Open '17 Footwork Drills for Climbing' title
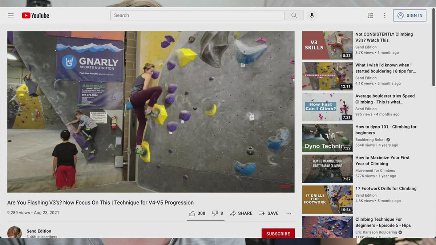The width and height of the screenshot is (436, 245). pyautogui.click(x=386, y=188)
